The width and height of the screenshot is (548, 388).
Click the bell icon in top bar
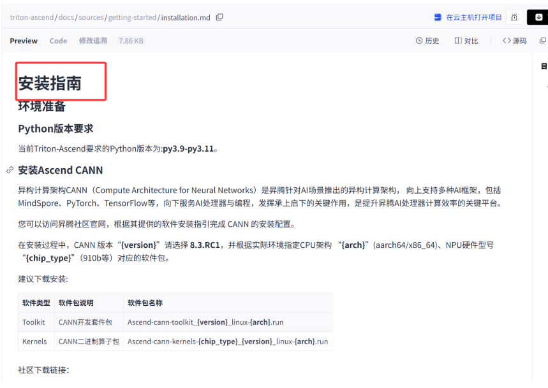(x=514, y=17)
